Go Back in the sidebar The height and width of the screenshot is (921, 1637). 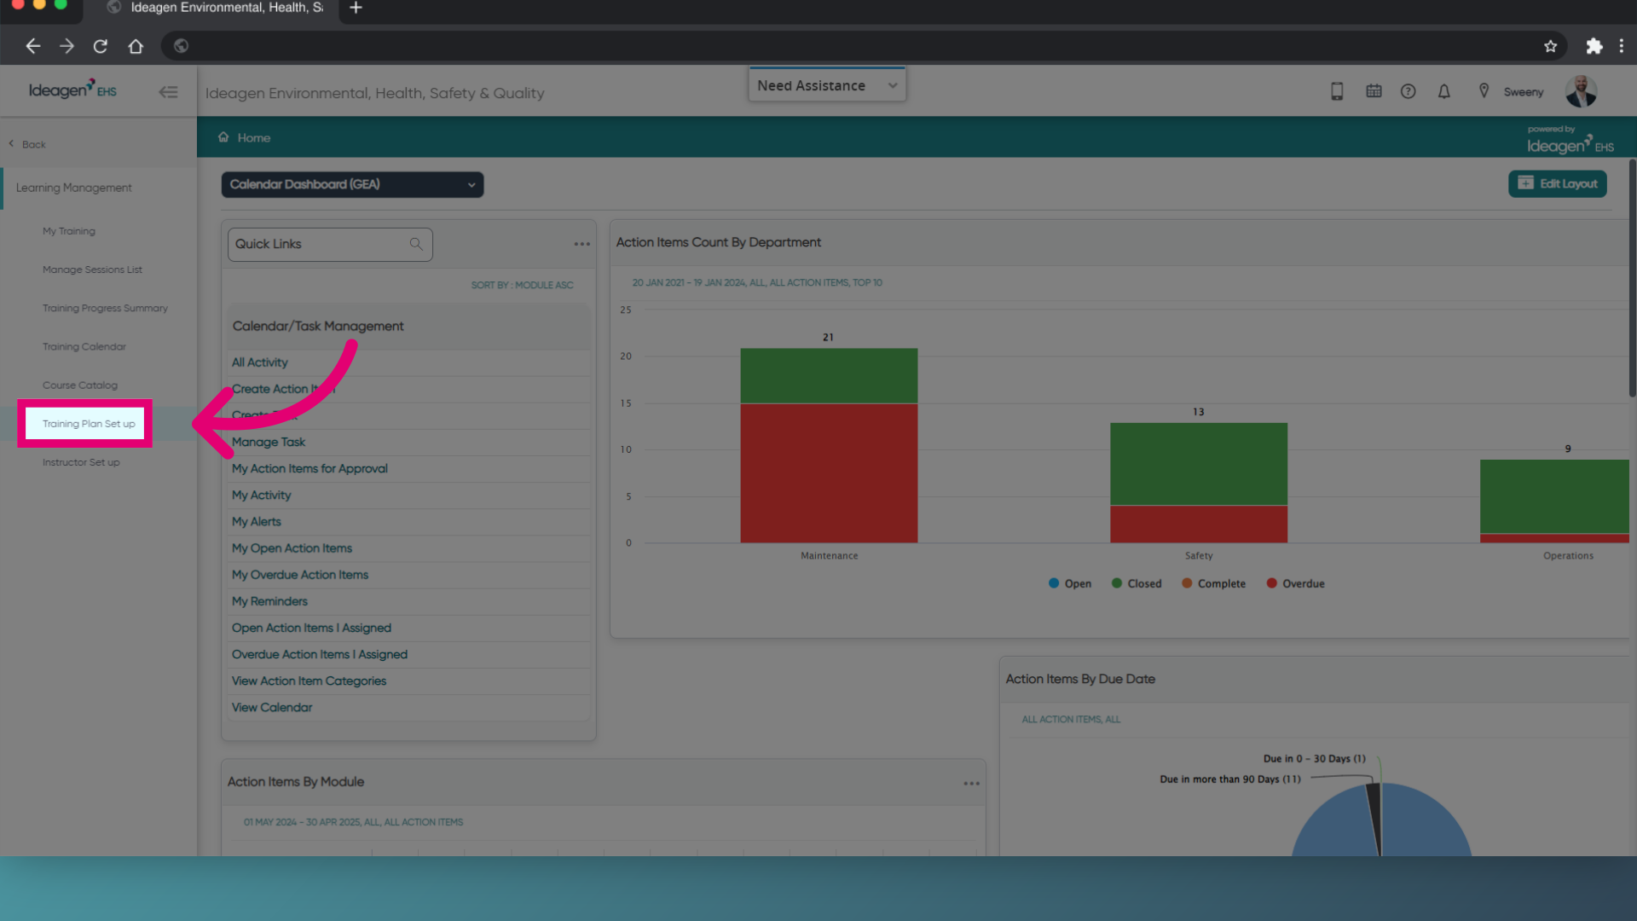(x=27, y=144)
